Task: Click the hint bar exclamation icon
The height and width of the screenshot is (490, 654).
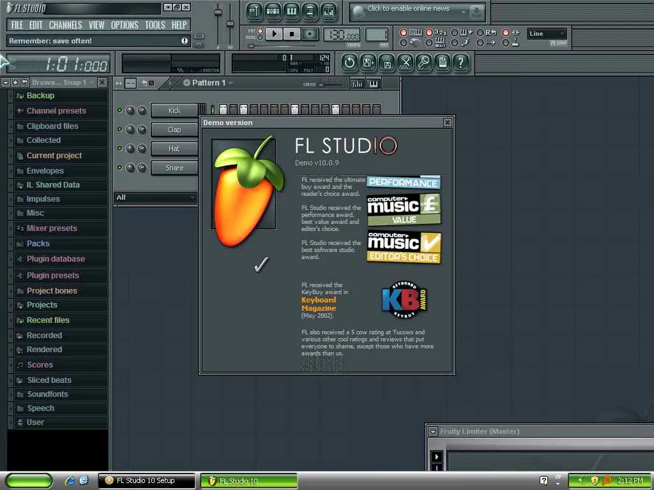Action: [185, 41]
